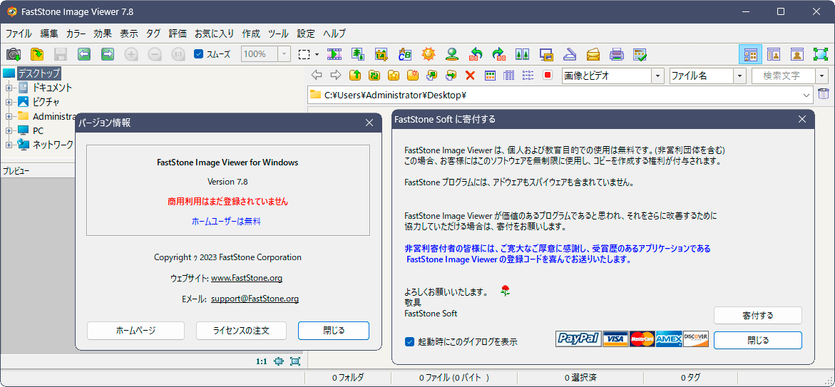Open the resize image tool with trees icon

[358, 53]
